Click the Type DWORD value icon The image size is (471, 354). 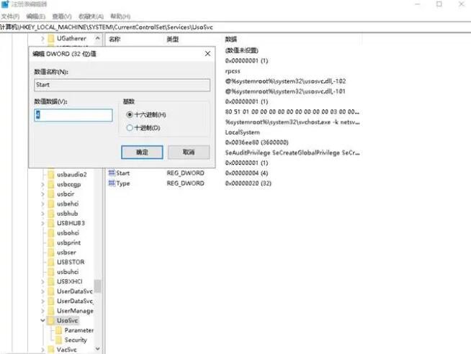[x=112, y=183]
